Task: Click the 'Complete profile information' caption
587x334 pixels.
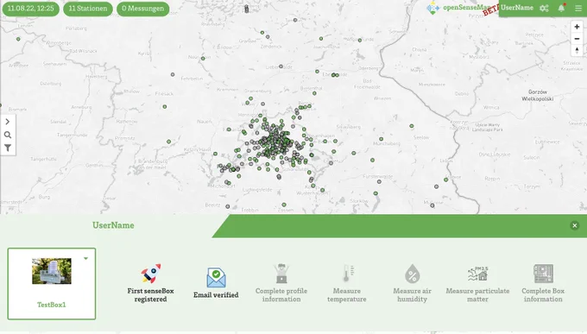Action: click(281, 295)
